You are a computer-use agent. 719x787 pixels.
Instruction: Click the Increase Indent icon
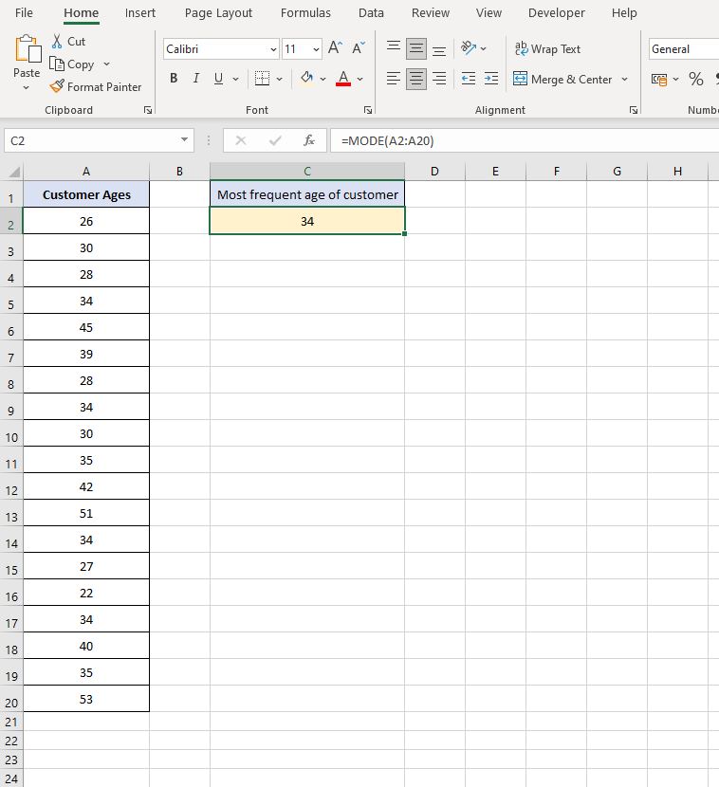tap(491, 79)
